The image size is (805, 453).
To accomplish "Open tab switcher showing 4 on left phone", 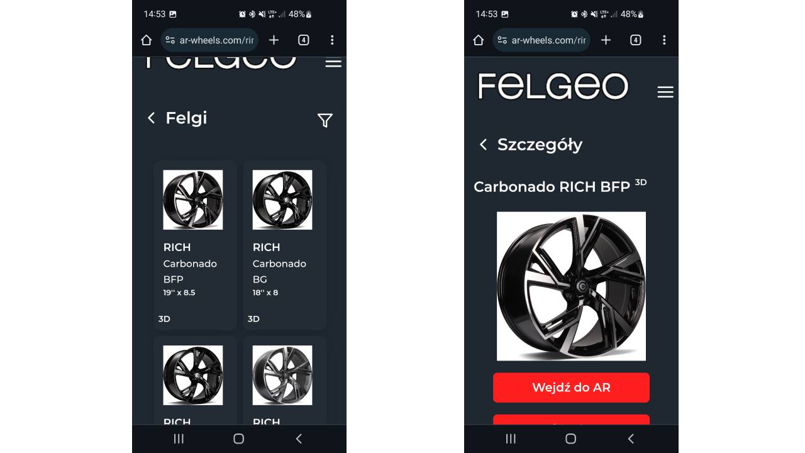I will coord(304,40).
